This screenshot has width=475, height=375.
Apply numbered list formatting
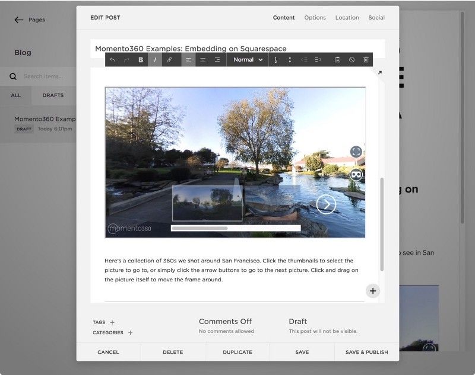click(x=275, y=60)
